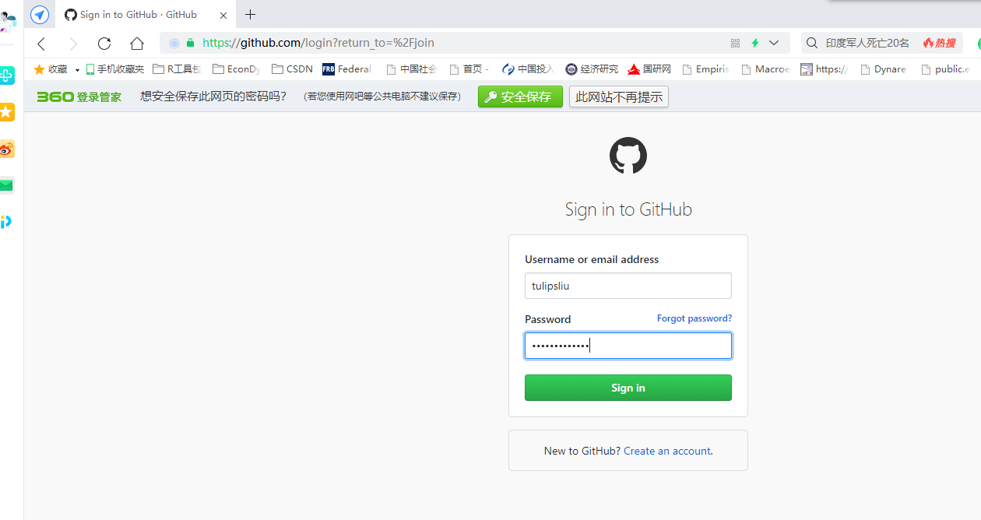Open the Dynare bookmark
The width and height of the screenshot is (981, 520).
click(x=883, y=69)
